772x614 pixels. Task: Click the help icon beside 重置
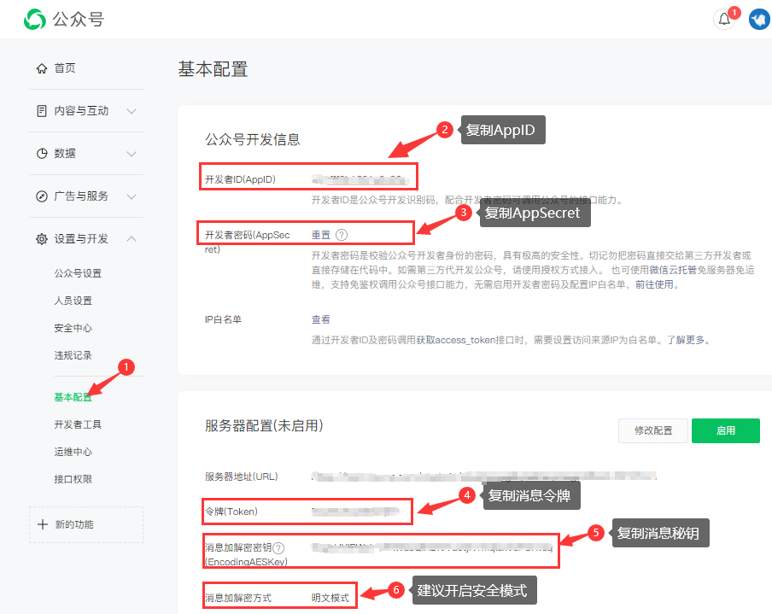point(342,235)
